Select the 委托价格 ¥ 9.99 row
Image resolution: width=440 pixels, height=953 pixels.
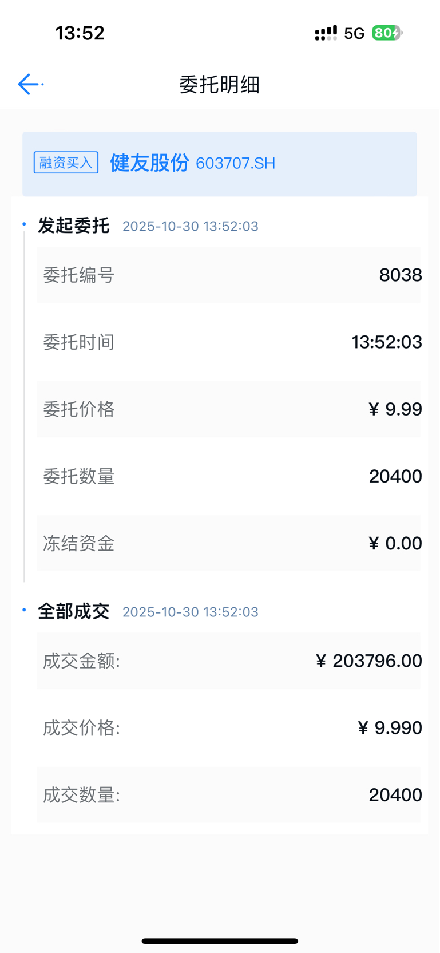[x=229, y=409]
